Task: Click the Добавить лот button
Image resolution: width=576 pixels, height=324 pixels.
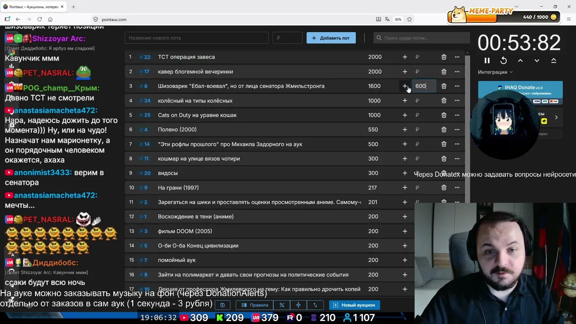Action: pos(331,38)
